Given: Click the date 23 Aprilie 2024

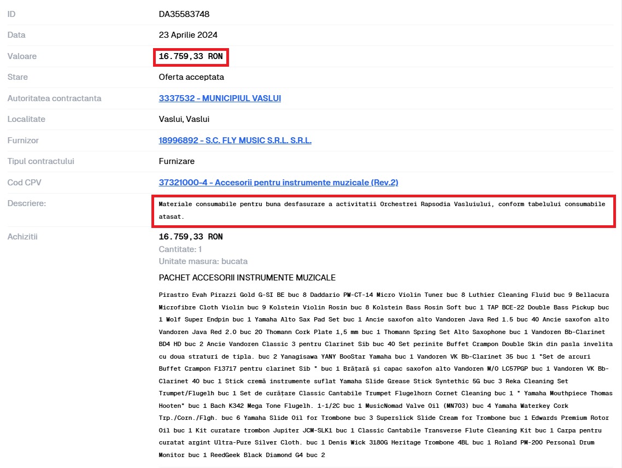Looking at the screenshot, I should click(188, 35).
